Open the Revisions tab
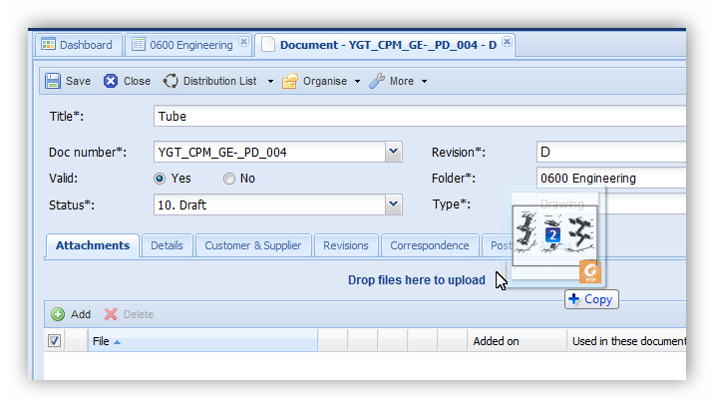Viewport: 714px width, 408px height. [x=346, y=245]
